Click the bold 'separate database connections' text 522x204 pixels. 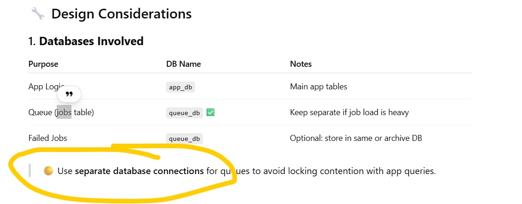(x=139, y=171)
